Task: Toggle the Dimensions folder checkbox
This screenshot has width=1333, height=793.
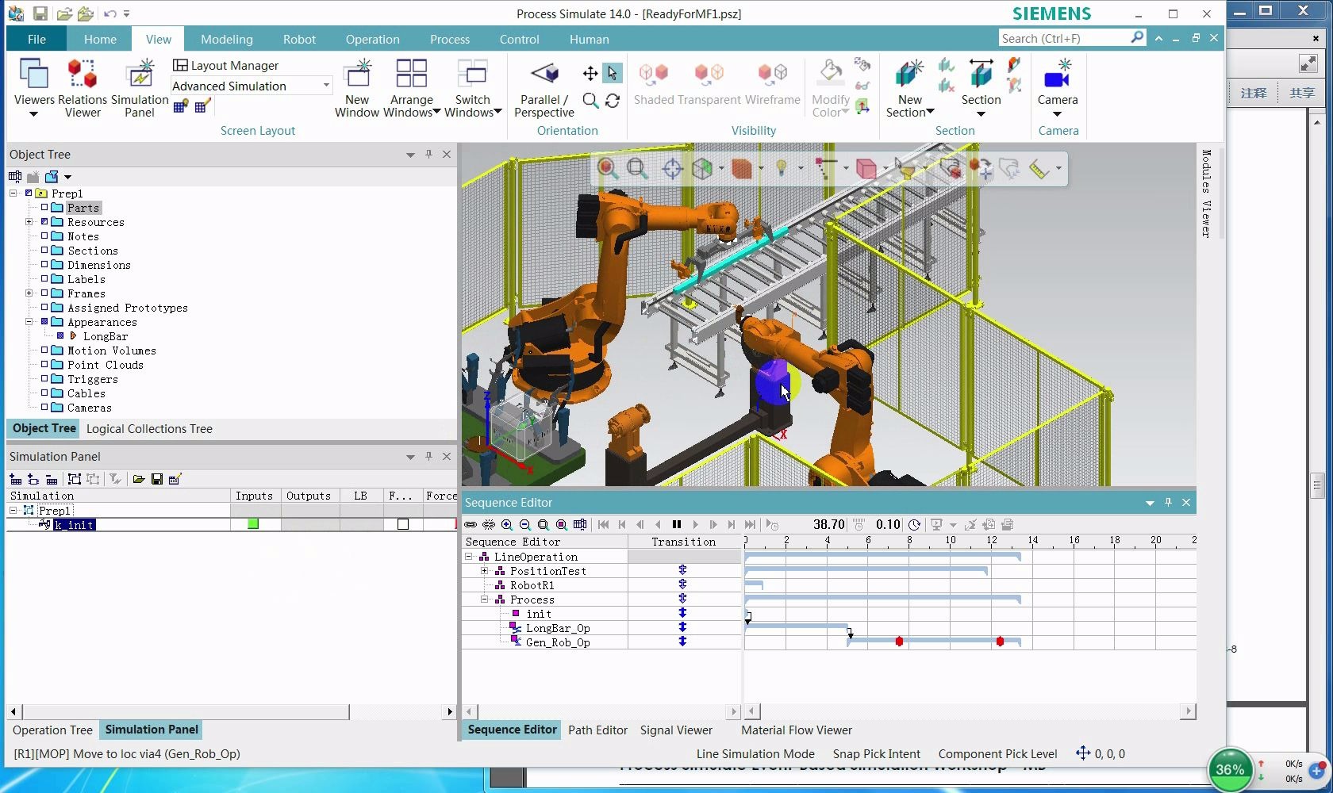Action: (x=45, y=265)
